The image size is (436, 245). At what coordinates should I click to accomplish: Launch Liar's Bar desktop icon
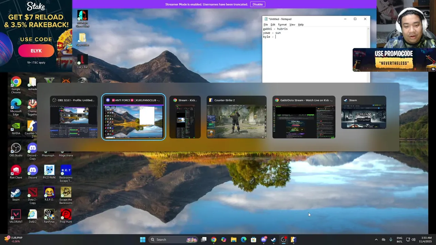tap(82, 62)
